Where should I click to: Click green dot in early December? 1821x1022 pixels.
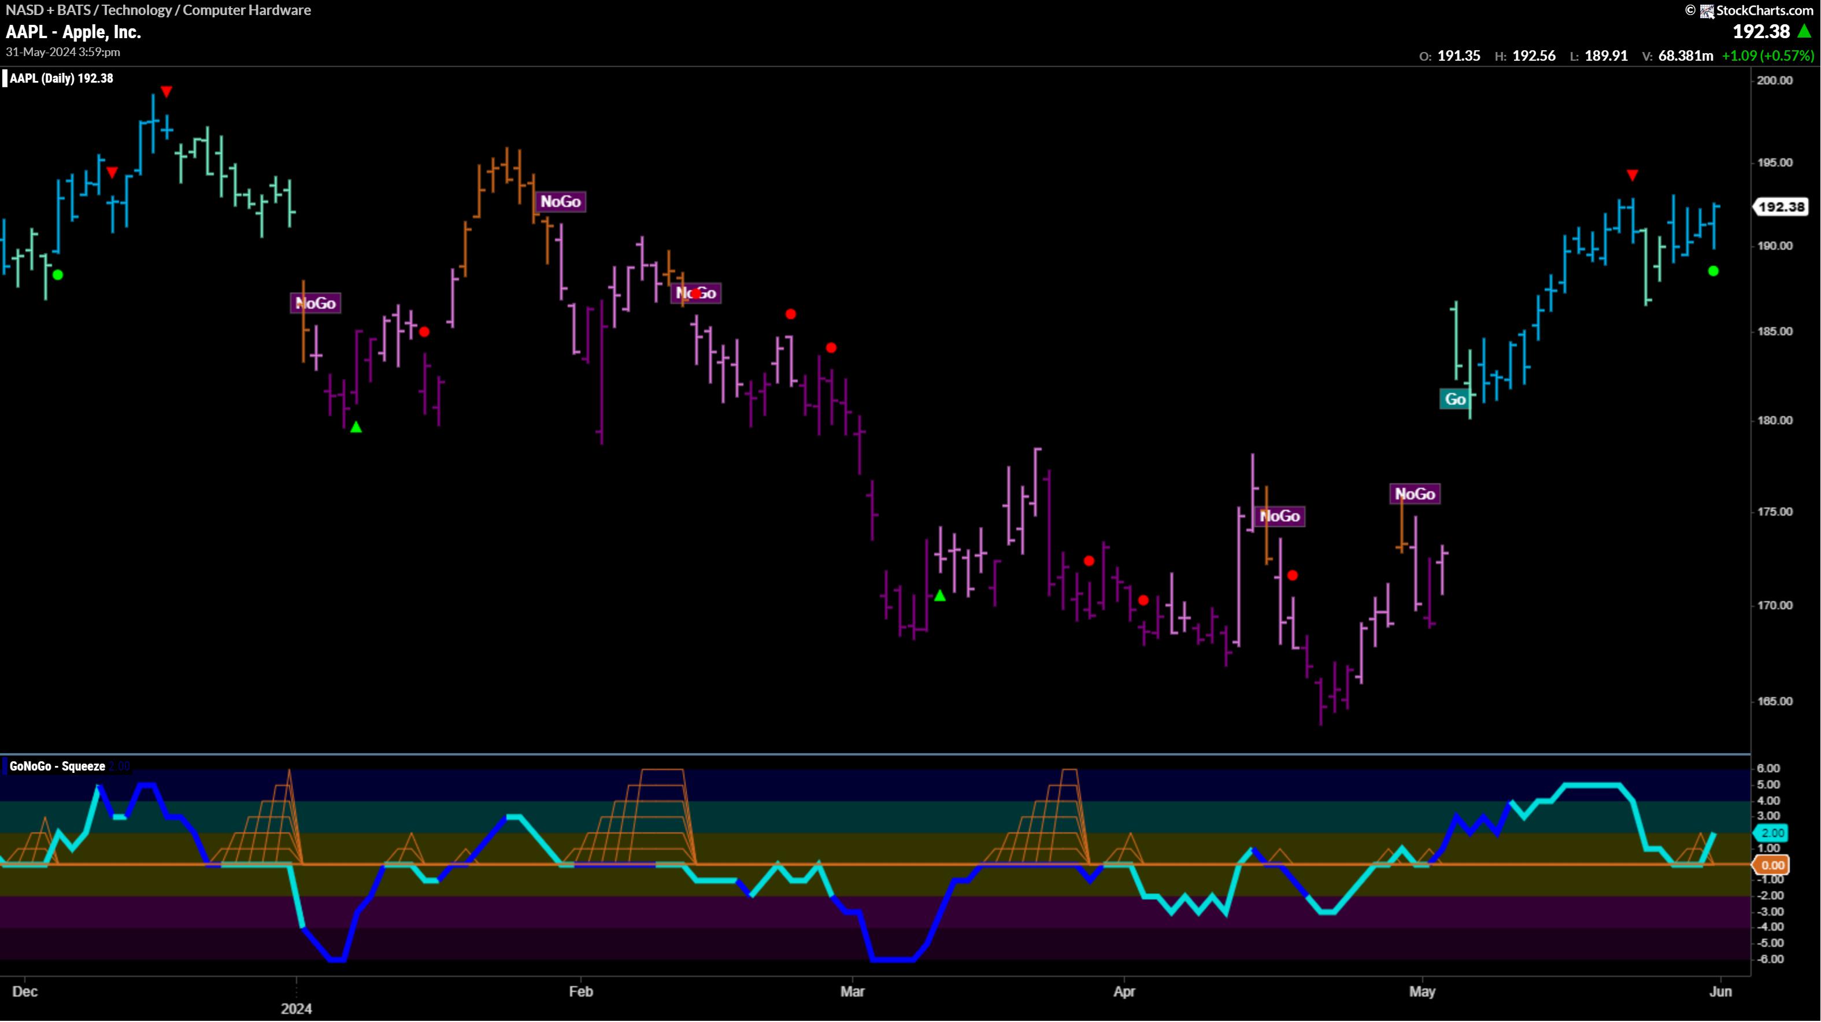click(x=58, y=275)
